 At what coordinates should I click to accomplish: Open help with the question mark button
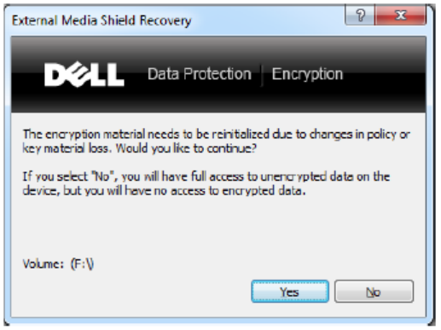point(360,14)
